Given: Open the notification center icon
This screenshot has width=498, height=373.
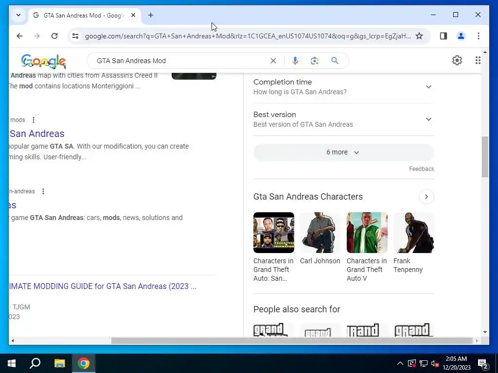Looking at the screenshot, I should point(483,364).
